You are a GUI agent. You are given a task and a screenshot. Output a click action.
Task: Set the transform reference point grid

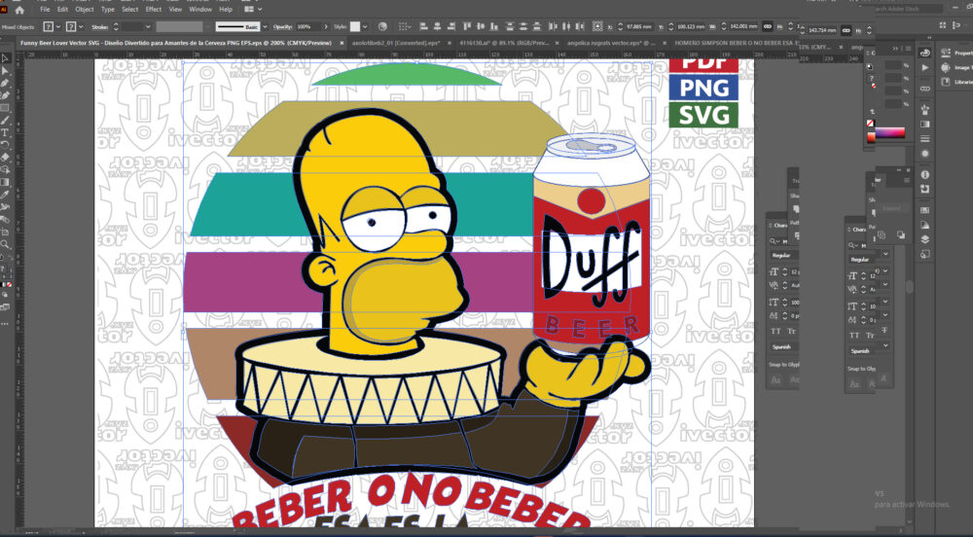[597, 26]
